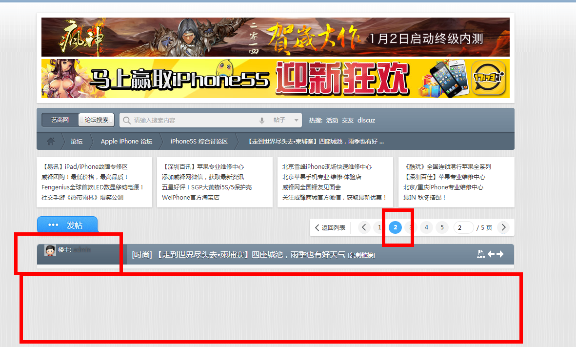Click 返回列表 back to list
The width and height of the screenshot is (576, 347).
[330, 227]
